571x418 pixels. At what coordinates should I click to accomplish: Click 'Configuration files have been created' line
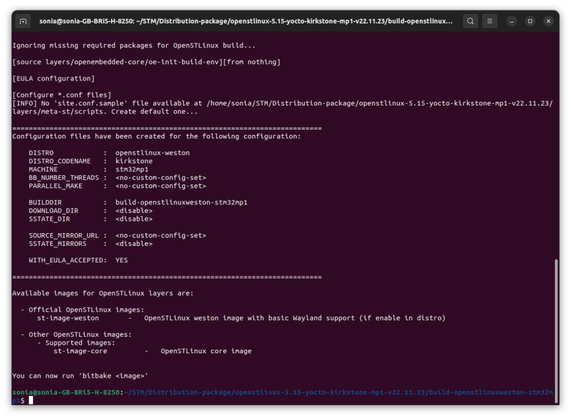point(157,136)
